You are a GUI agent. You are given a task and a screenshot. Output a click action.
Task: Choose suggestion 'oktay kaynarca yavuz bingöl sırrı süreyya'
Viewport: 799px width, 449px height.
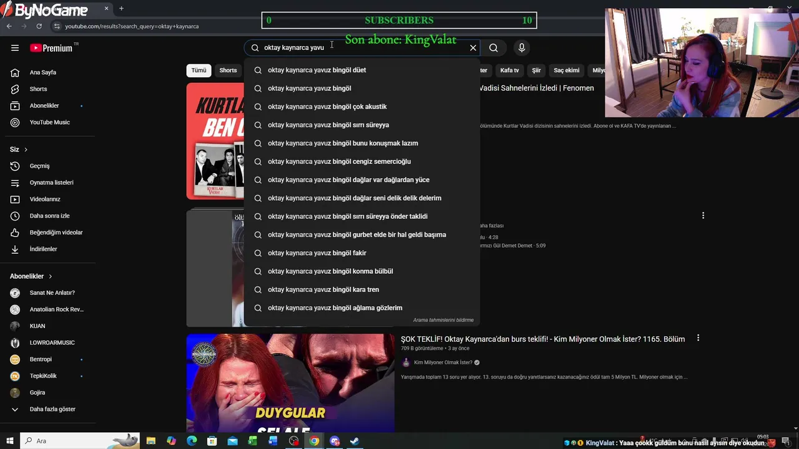click(x=362, y=125)
